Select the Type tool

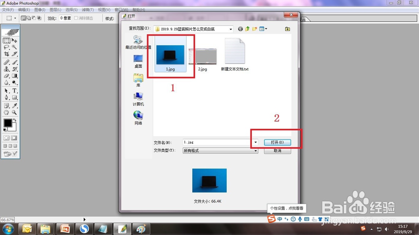[x=14, y=91]
